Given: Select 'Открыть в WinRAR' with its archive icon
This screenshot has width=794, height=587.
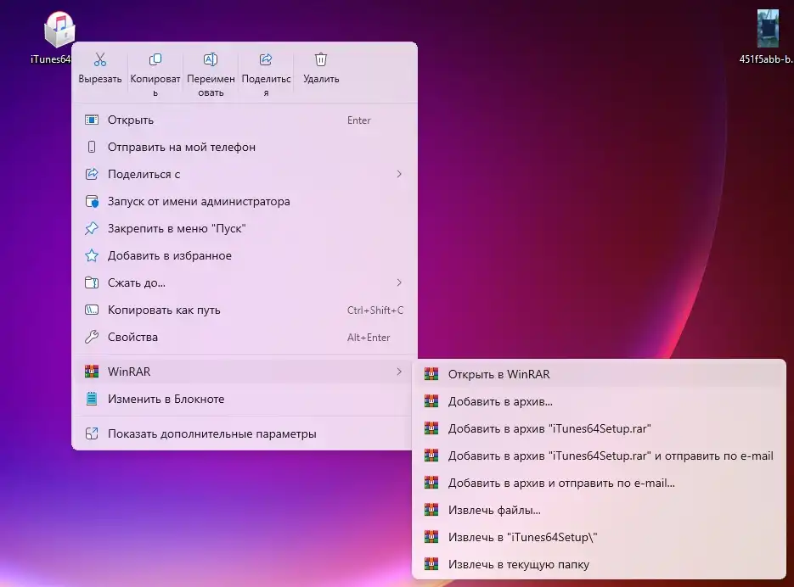Looking at the screenshot, I should [501, 373].
